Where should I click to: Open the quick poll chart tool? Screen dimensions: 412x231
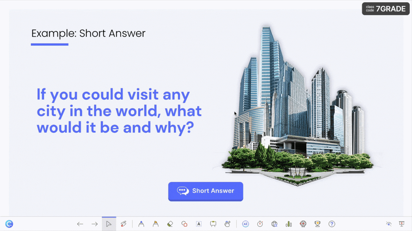tap(289, 224)
